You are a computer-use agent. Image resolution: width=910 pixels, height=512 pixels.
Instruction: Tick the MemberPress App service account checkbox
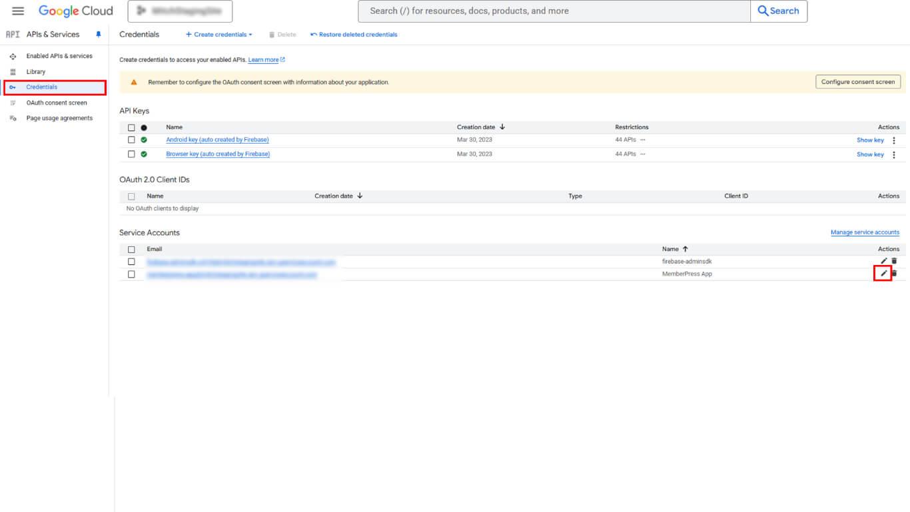click(131, 274)
